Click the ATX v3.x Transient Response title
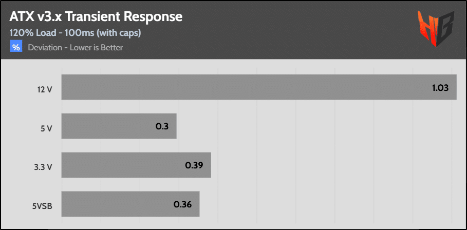This screenshot has height=230, width=467. tap(96, 16)
